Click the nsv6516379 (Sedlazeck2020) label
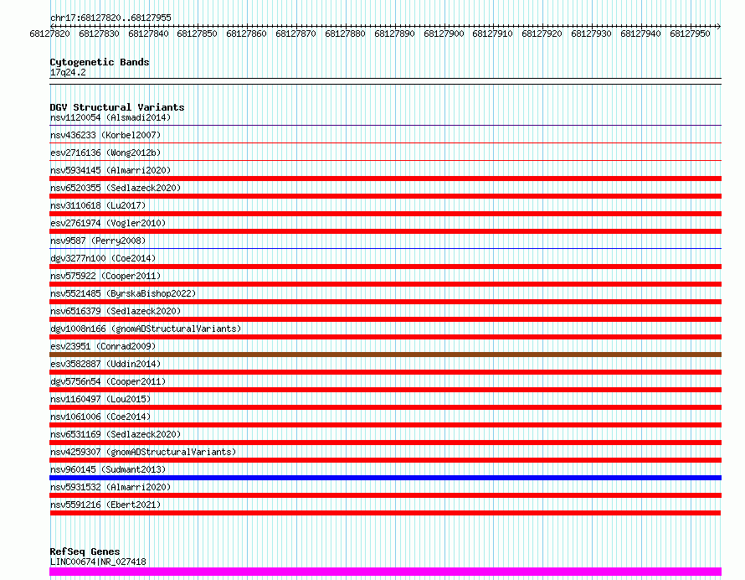 [116, 311]
